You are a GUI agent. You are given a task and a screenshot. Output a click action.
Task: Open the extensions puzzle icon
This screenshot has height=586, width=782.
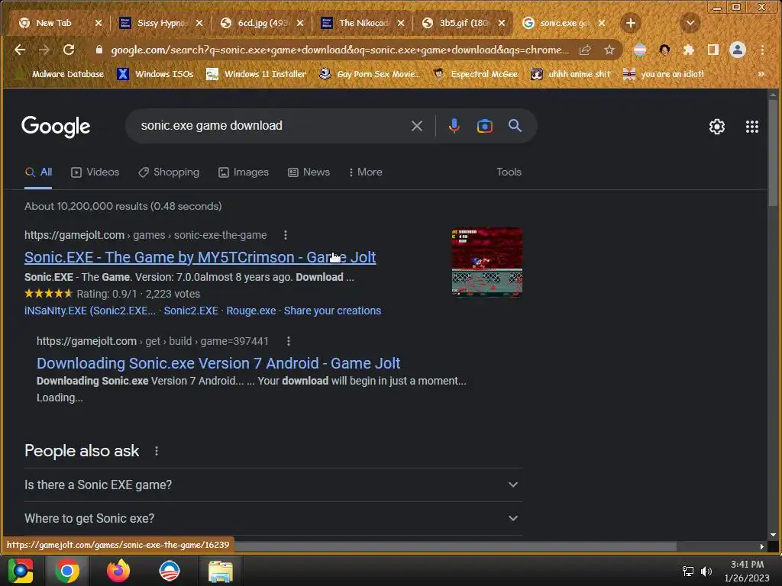(689, 50)
